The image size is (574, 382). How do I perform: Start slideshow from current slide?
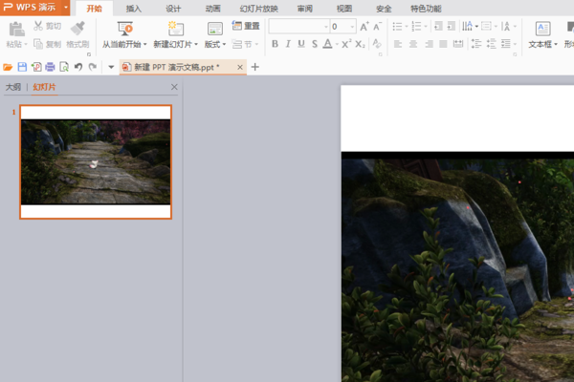tap(124, 29)
